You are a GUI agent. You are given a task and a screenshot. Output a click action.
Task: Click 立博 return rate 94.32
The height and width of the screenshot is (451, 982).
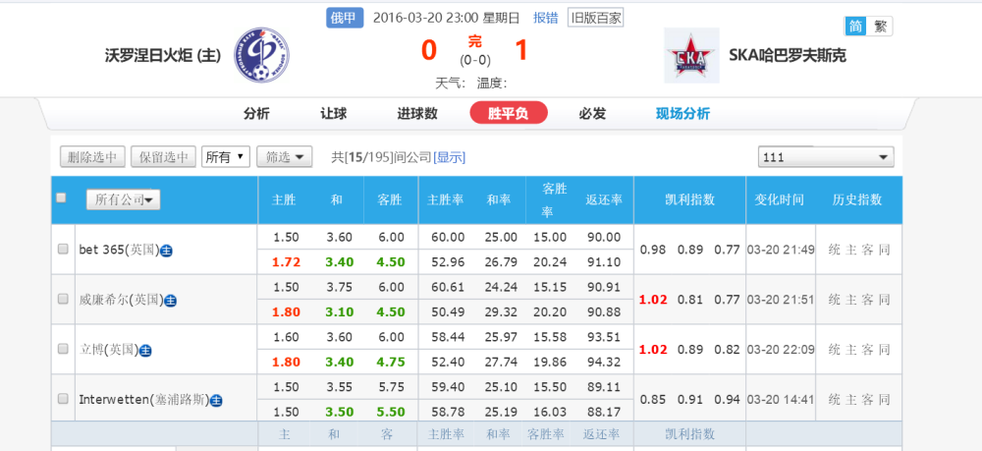[604, 362]
